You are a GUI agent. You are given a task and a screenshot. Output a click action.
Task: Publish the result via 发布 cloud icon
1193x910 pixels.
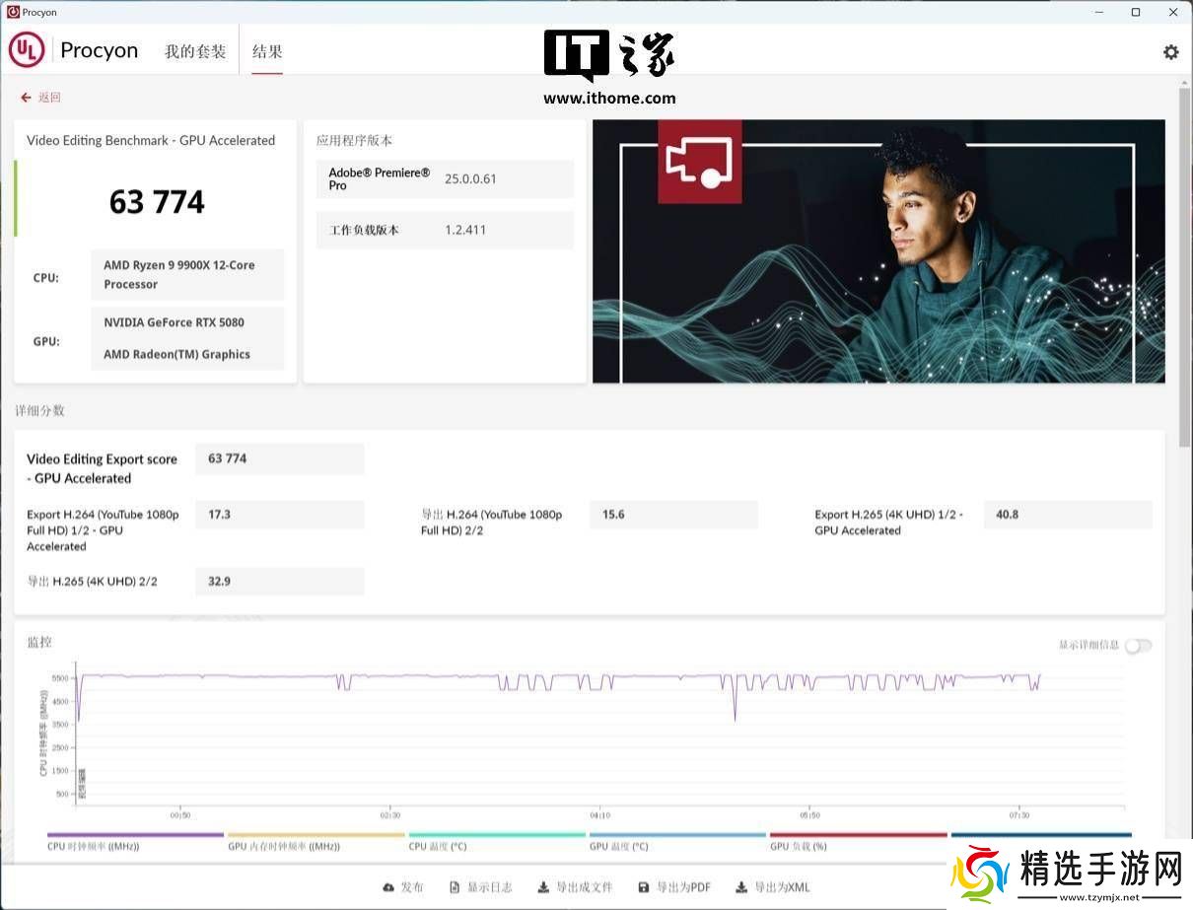[x=402, y=887]
